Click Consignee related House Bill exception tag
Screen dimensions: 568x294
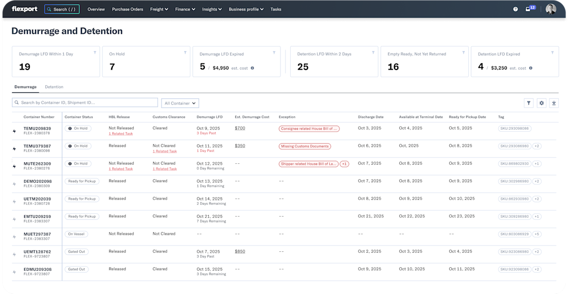click(309, 129)
